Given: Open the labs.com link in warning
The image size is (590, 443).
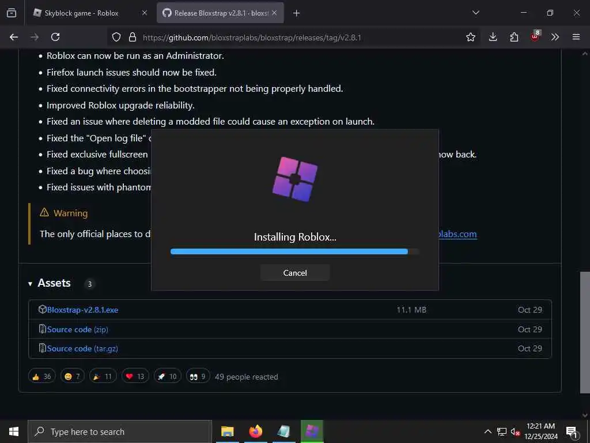Looking at the screenshot, I should click(x=458, y=234).
